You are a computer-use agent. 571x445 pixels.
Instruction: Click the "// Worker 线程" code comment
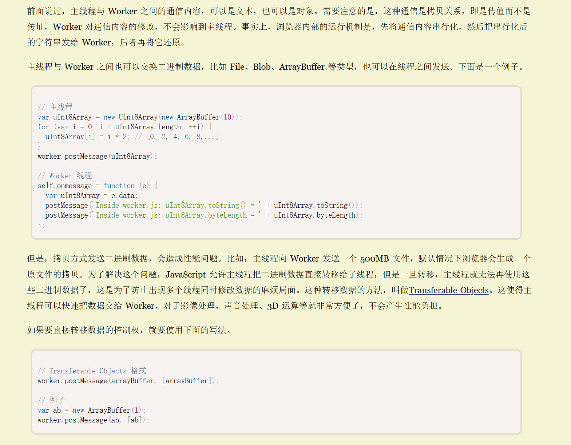[x=65, y=176]
